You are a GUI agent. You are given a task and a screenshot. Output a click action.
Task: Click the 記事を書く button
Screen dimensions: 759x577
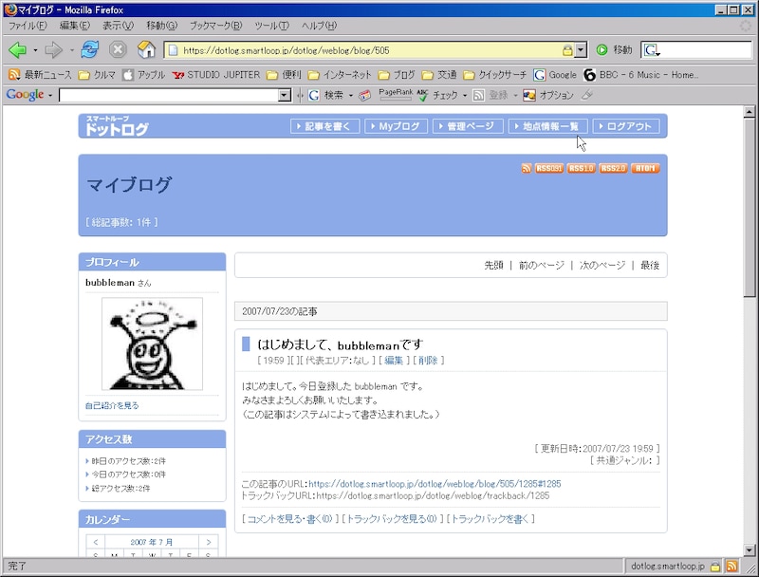(x=327, y=126)
